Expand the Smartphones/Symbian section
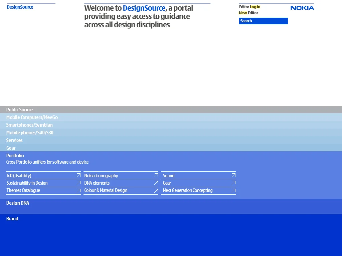Screen dimensions: 342x256 click(171, 125)
